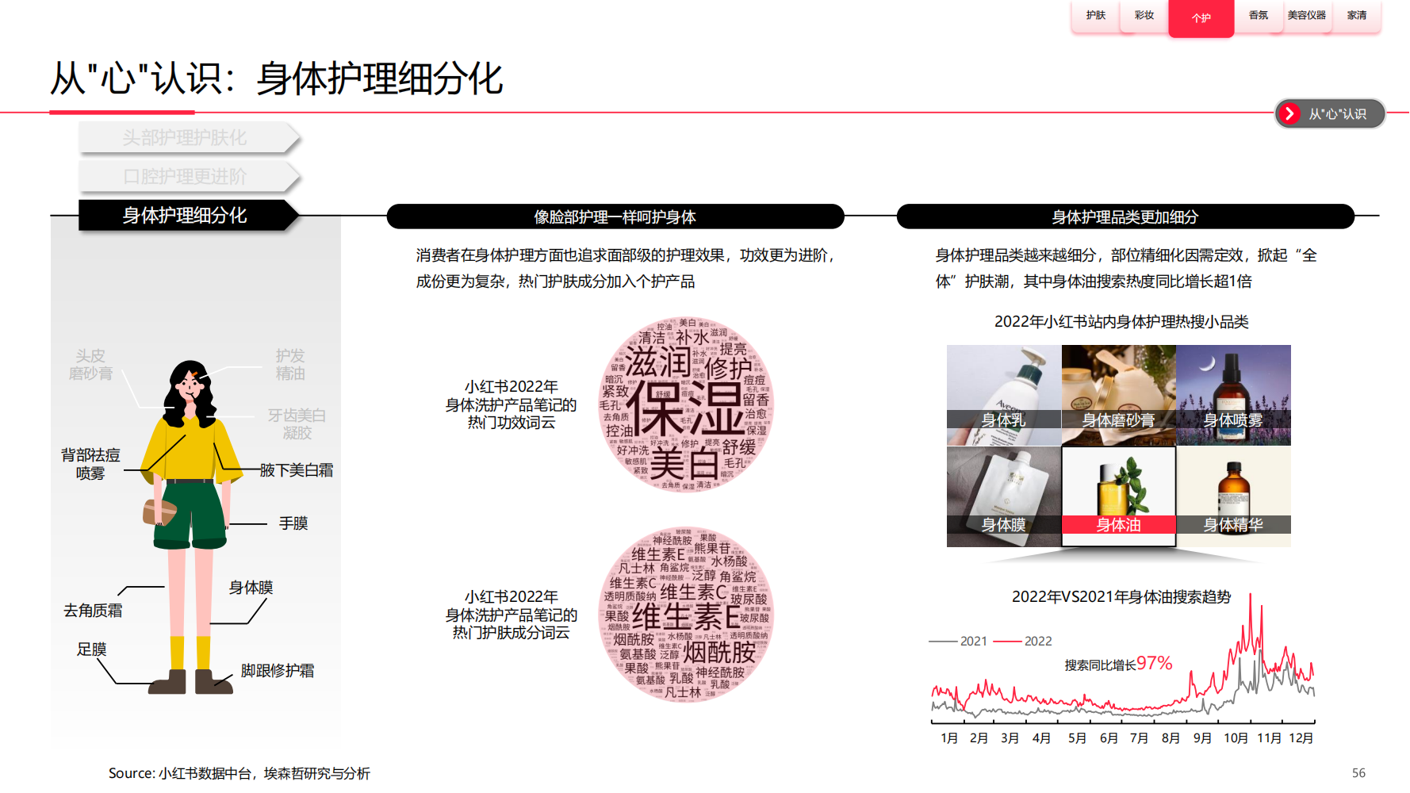Select the 身体喷雾 product thumbnail
Viewport: 1410px width, 793px height.
point(1233,395)
